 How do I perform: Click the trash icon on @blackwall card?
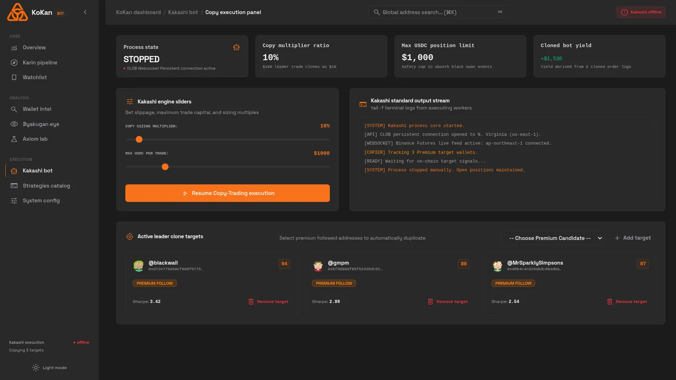point(251,302)
